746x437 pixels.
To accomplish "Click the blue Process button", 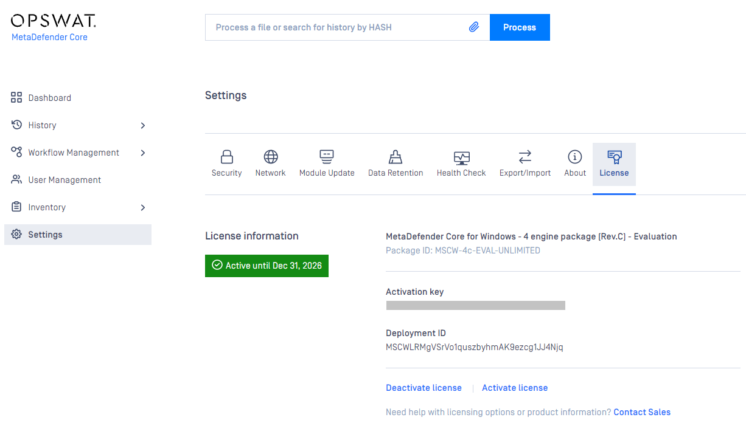I will 520,27.
